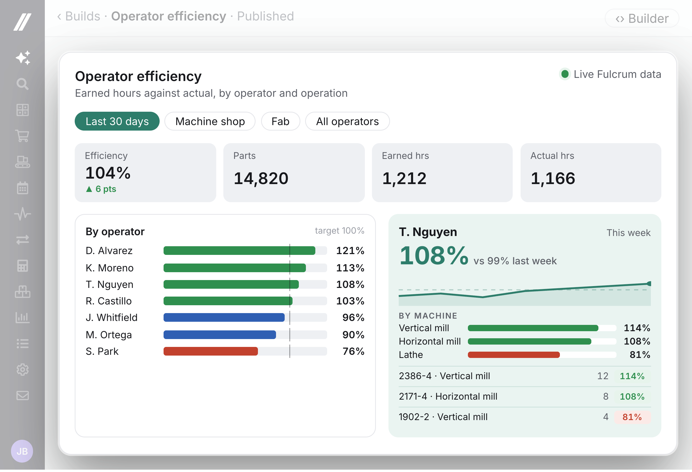This screenshot has width=692, height=472.
Task: Open the bulleted list sidebar icon
Action: tap(23, 345)
